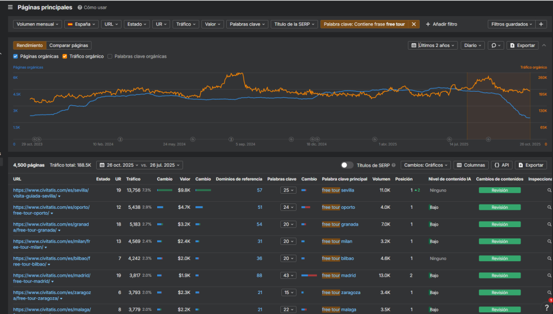Viewport: 553px width, 314px height.
Task: Open the Volumen mensual dropdown
Action: click(x=37, y=24)
